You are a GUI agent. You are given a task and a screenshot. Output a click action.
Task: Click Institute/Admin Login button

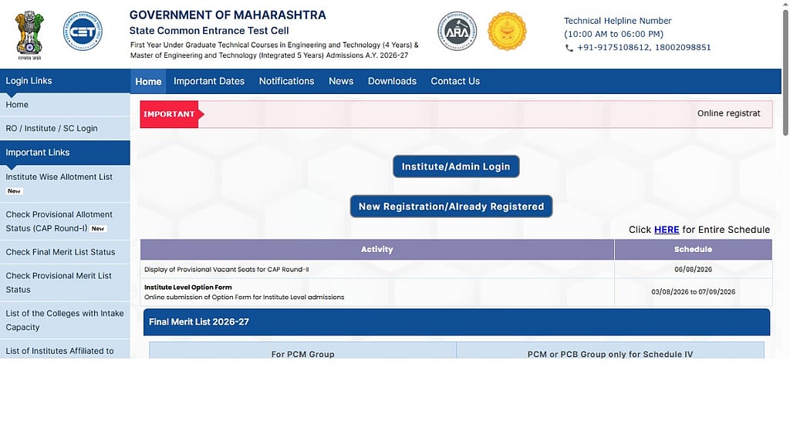tap(456, 166)
